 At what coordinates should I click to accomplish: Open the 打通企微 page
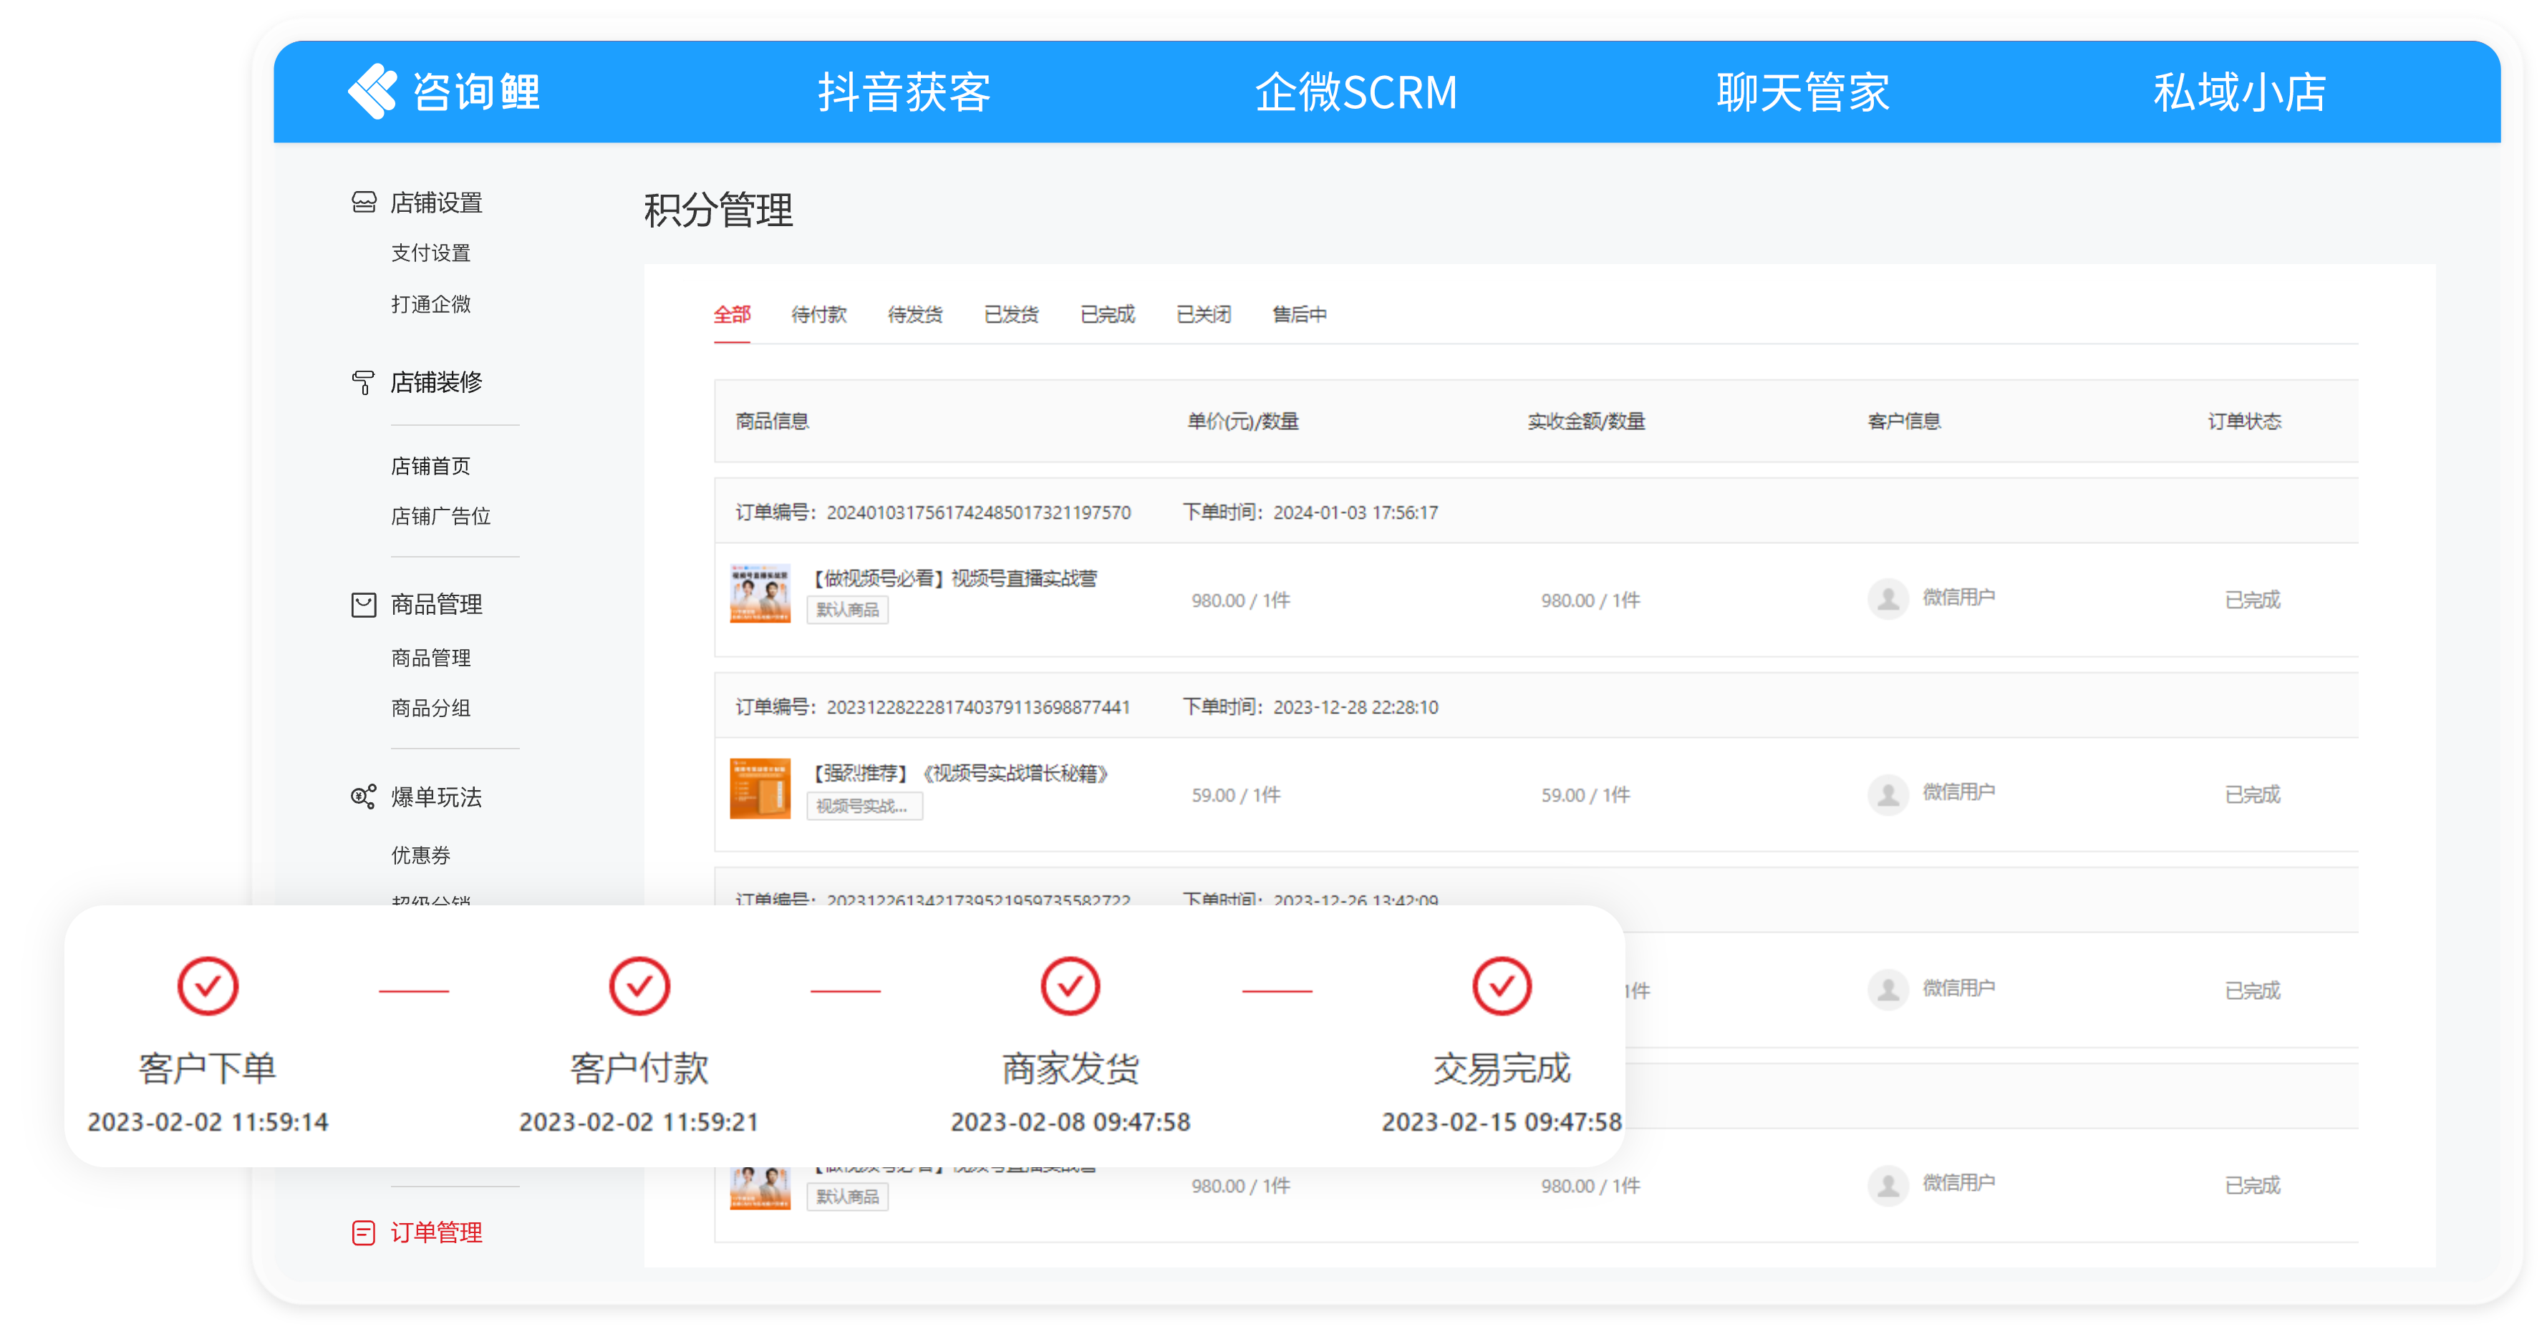click(x=431, y=303)
